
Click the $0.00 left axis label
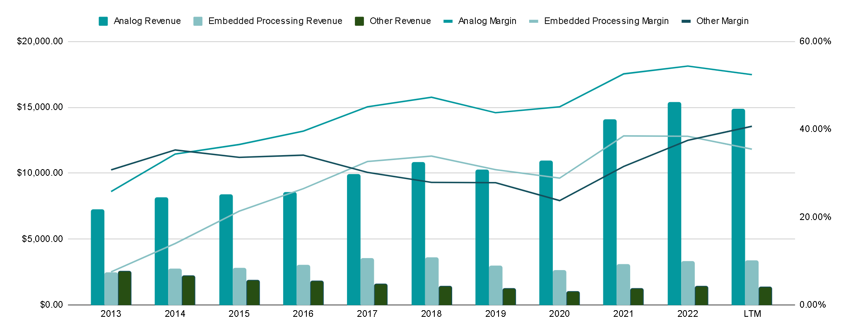pyautogui.click(x=51, y=305)
